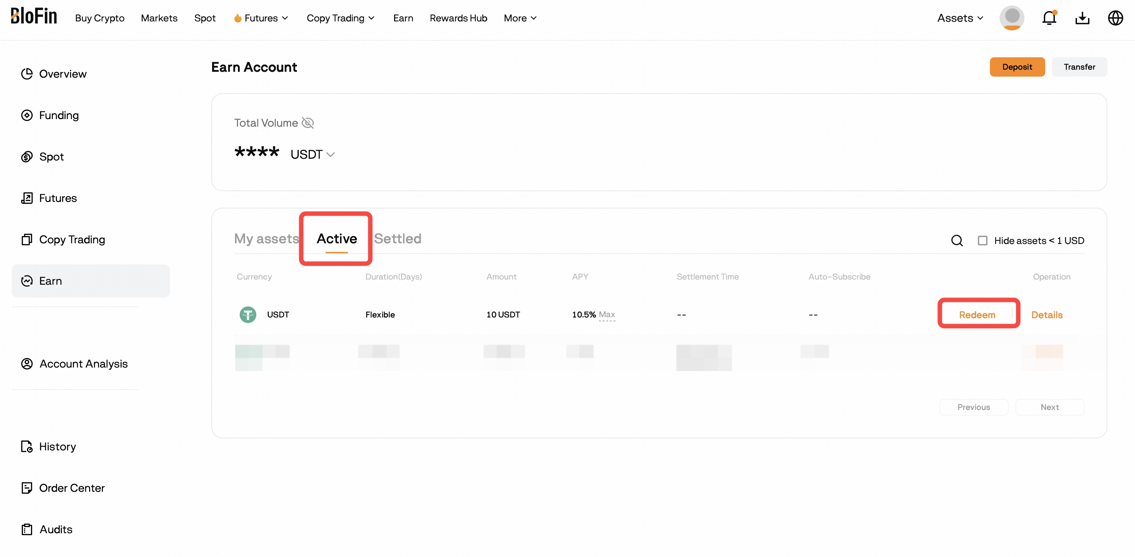Open Rewards Hub from the top navigation

[x=458, y=18]
